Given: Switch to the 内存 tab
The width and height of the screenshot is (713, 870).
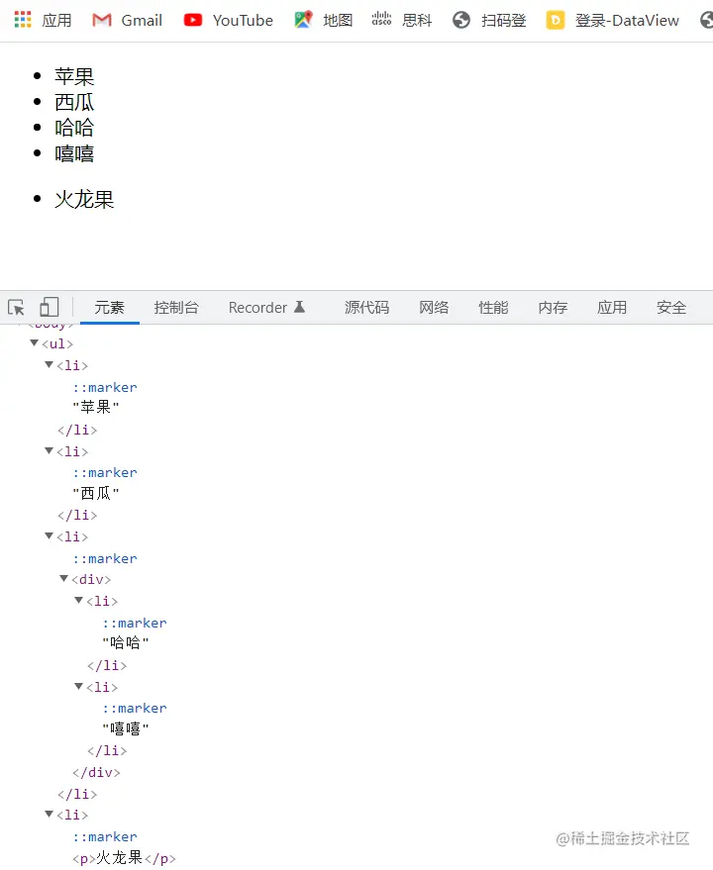Looking at the screenshot, I should (x=553, y=308).
